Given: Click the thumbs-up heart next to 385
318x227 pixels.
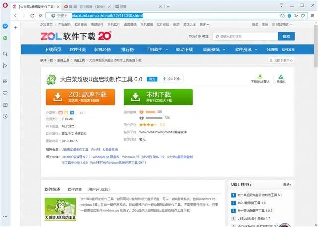Looking at the screenshot, I should click(x=141, y=112).
